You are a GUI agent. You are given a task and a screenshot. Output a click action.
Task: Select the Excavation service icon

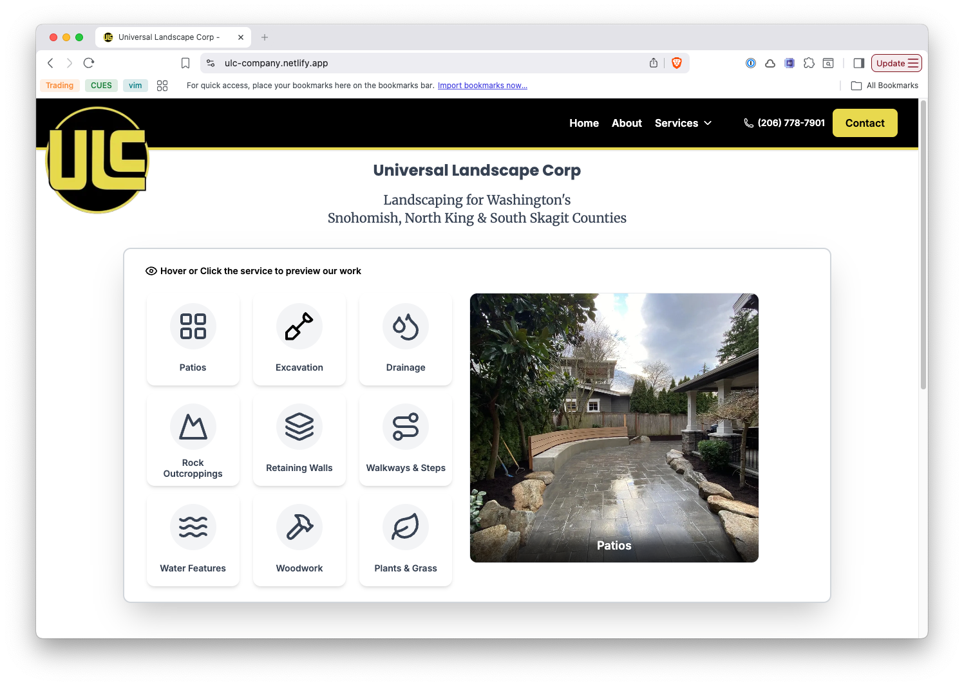pos(299,326)
